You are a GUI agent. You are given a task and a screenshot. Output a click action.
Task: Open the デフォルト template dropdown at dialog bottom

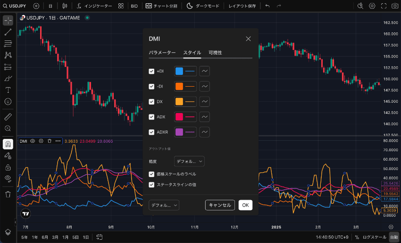click(164, 205)
